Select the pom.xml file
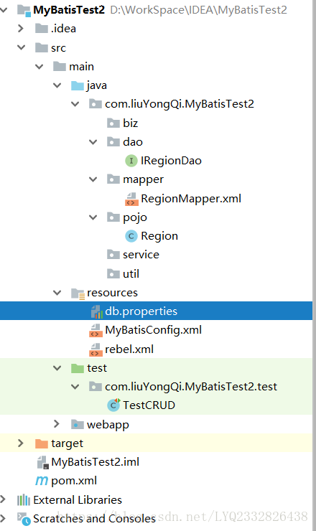The width and height of the screenshot is (316, 531). [x=74, y=481]
